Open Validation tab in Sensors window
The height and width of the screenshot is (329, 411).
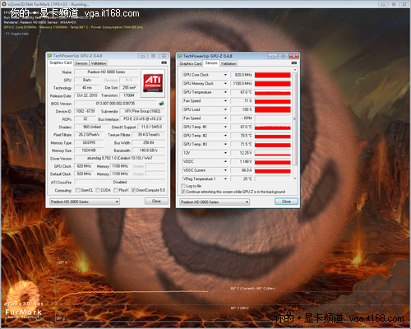click(229, 63)
